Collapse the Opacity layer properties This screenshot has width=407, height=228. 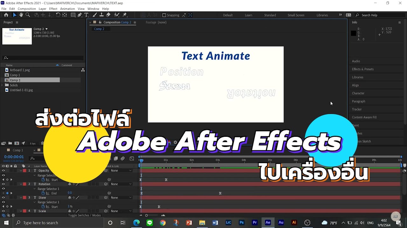21,171
